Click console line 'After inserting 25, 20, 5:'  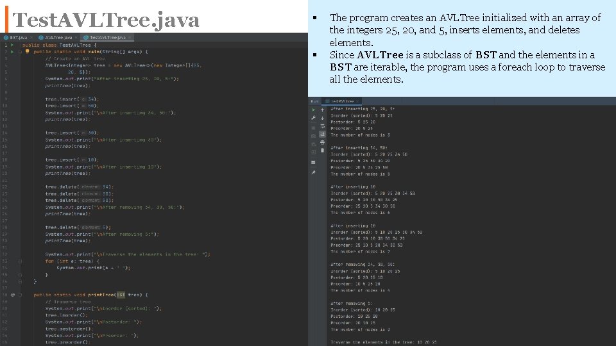point(363,109)
